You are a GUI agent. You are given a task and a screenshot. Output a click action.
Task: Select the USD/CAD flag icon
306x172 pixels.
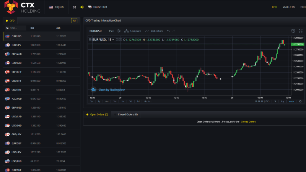click(7, 117)
